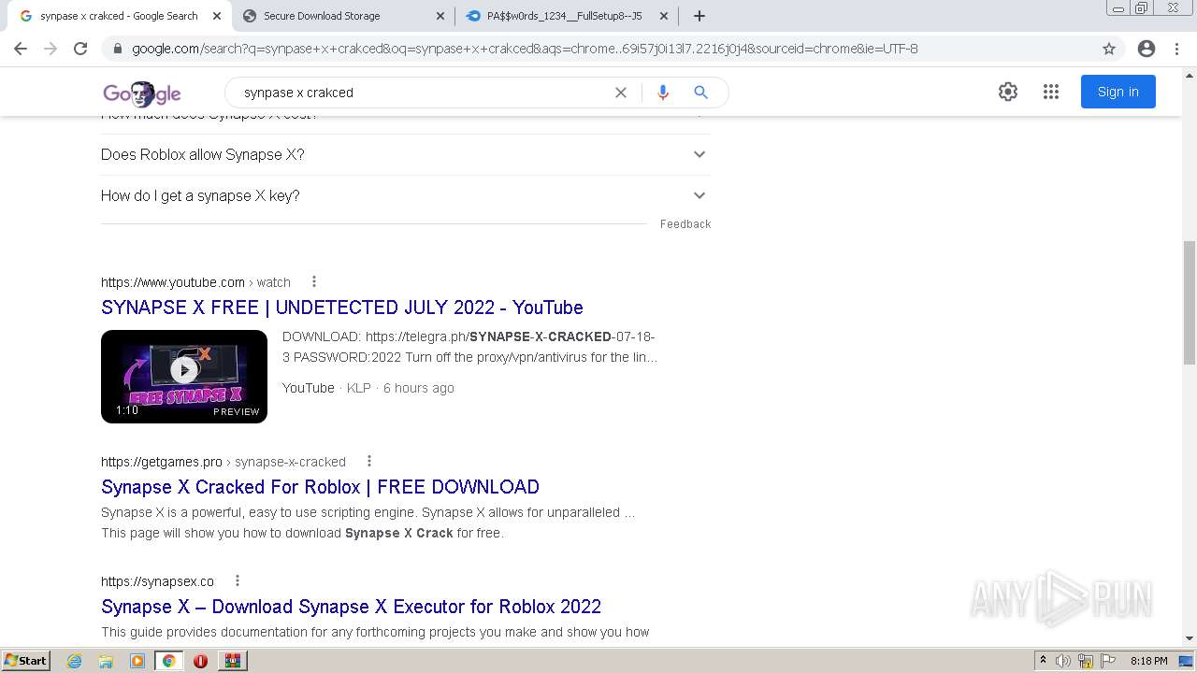Viewport: 1197px width, 673px height.
Task: Expand 'How do I get a synapse X key?'
Action: click(405, 195)
